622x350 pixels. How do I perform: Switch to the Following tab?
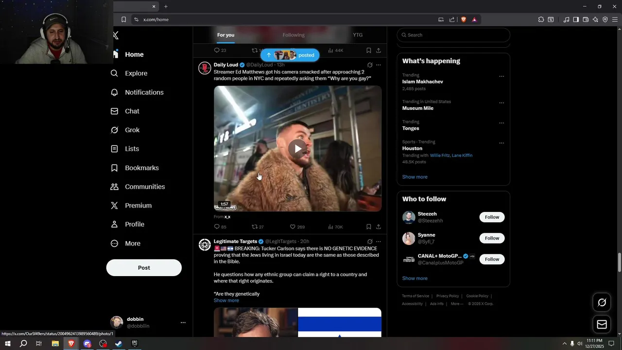(x=294, y=35)
